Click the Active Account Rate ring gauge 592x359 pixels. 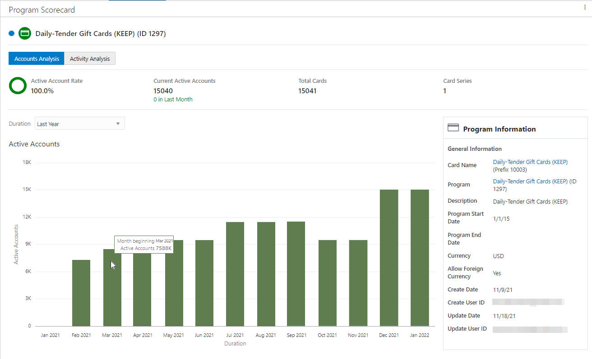point(18,86)
